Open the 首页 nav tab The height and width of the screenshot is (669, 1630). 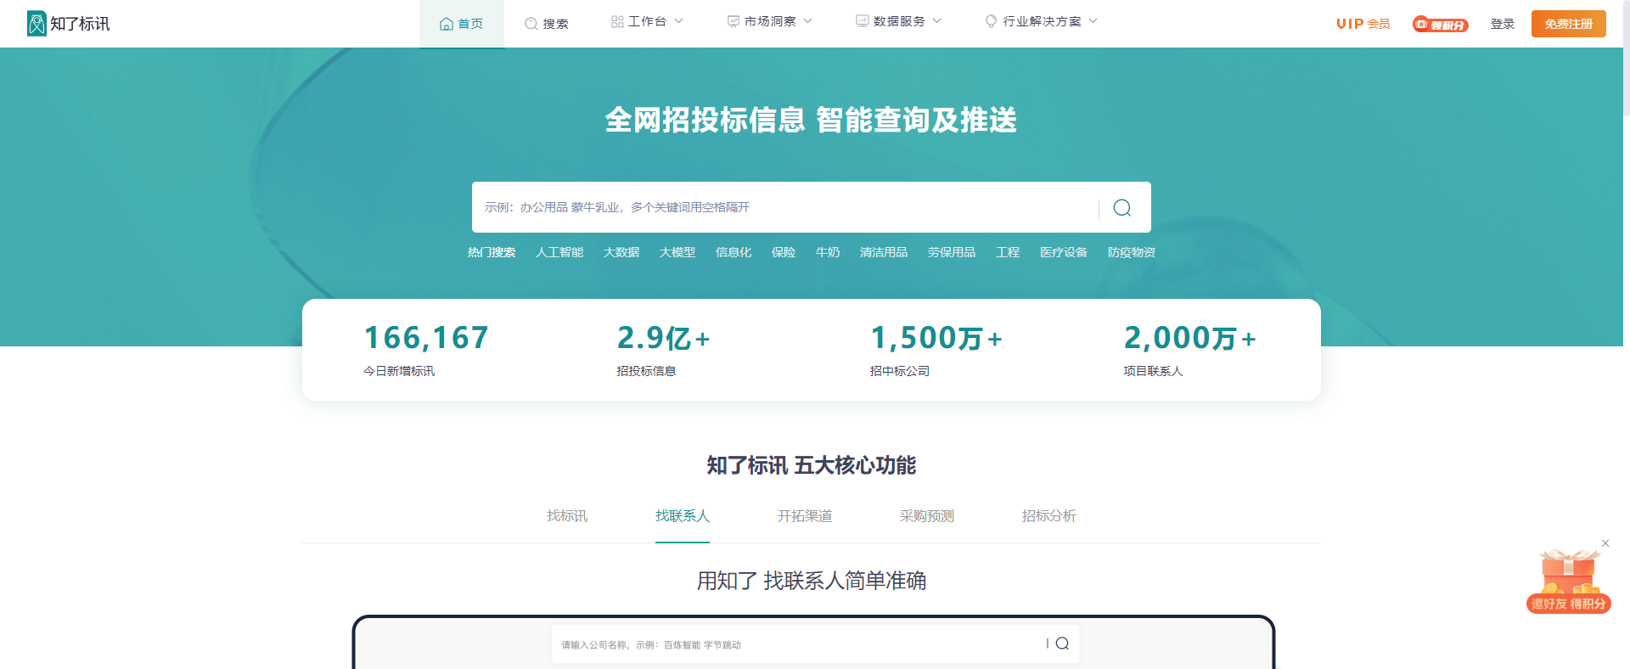(462, 24)
